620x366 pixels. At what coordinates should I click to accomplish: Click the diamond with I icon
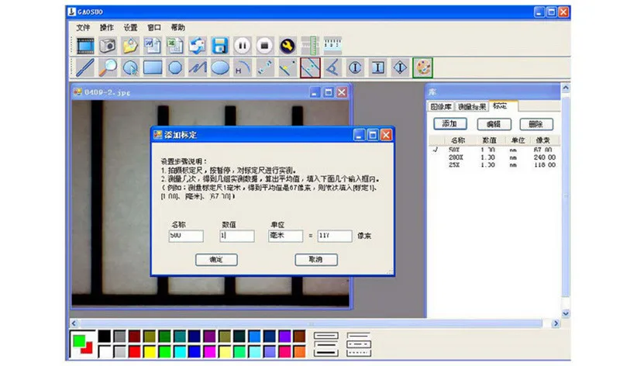400,67
